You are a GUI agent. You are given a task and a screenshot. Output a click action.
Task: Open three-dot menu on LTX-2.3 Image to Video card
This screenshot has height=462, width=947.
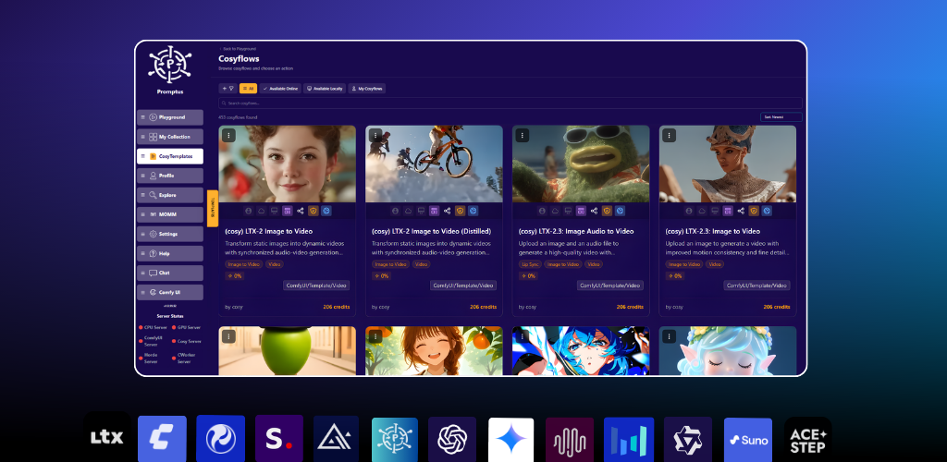click(x=669, y=135)
